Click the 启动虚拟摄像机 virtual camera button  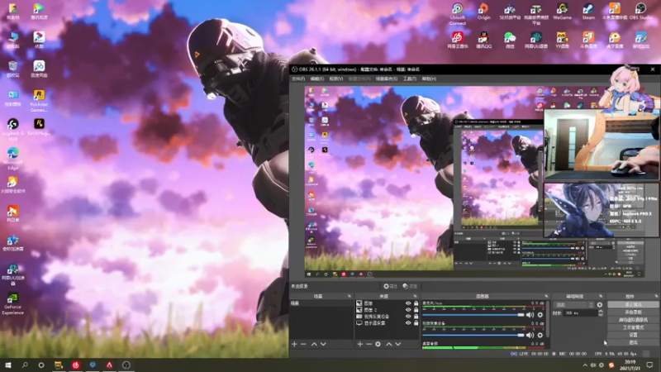633,320
